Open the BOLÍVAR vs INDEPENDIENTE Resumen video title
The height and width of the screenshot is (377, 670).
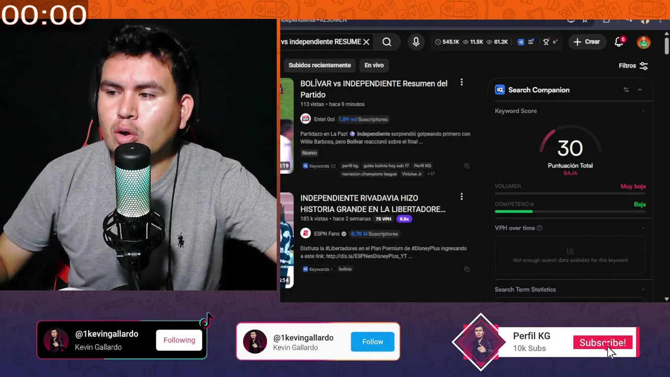click(374, 89)
